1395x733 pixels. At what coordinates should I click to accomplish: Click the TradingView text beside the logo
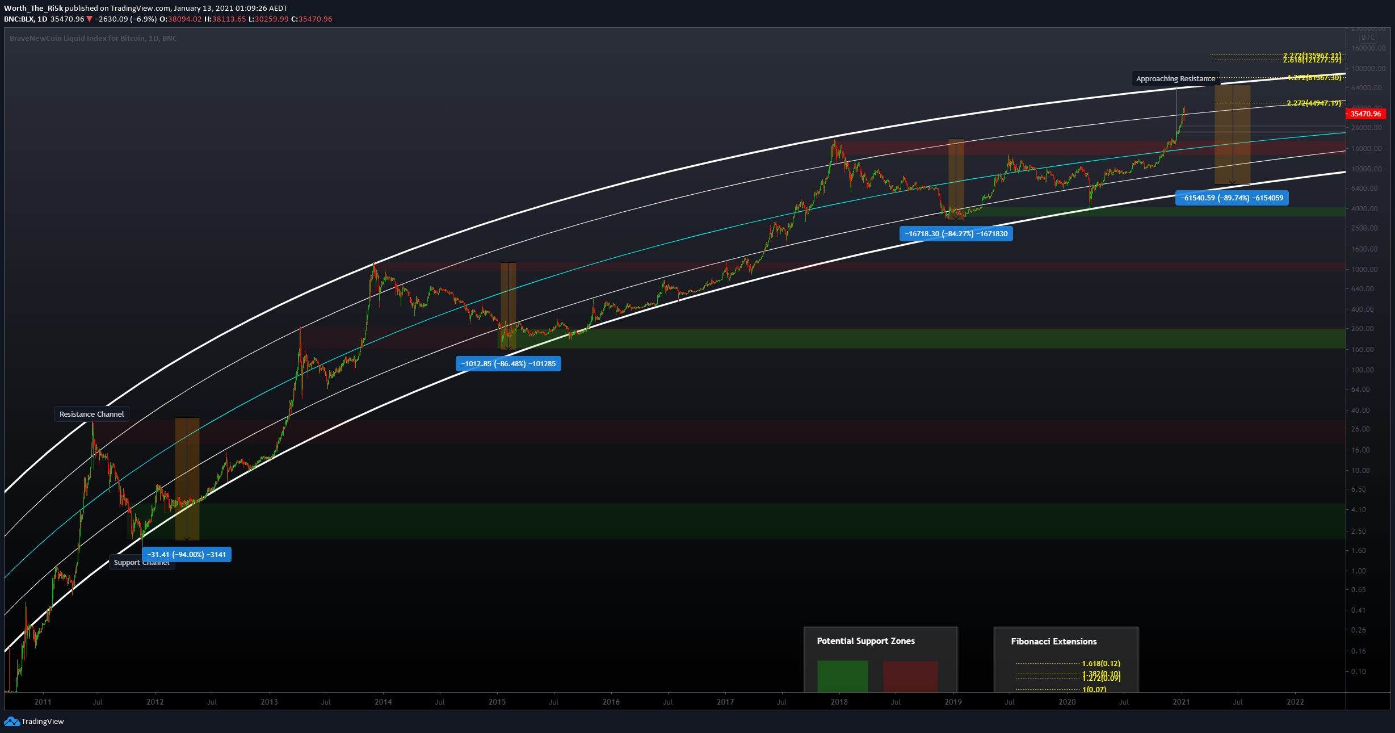[x=43, y=722]
